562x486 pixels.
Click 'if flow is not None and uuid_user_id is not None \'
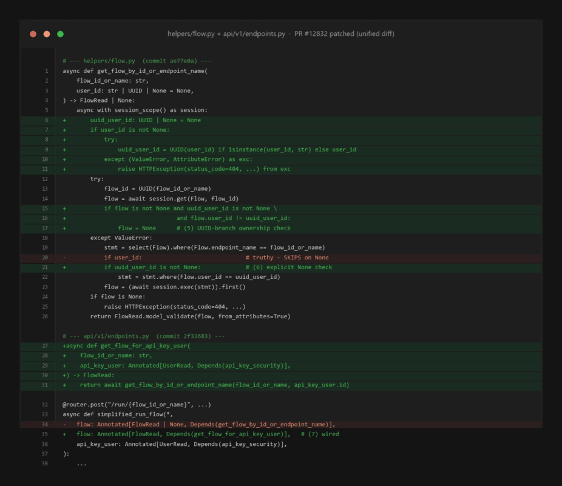tap(191, 208)
